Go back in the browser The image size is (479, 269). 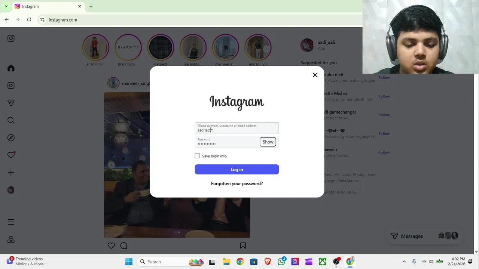pyautogui.click(x=7, y=20)
